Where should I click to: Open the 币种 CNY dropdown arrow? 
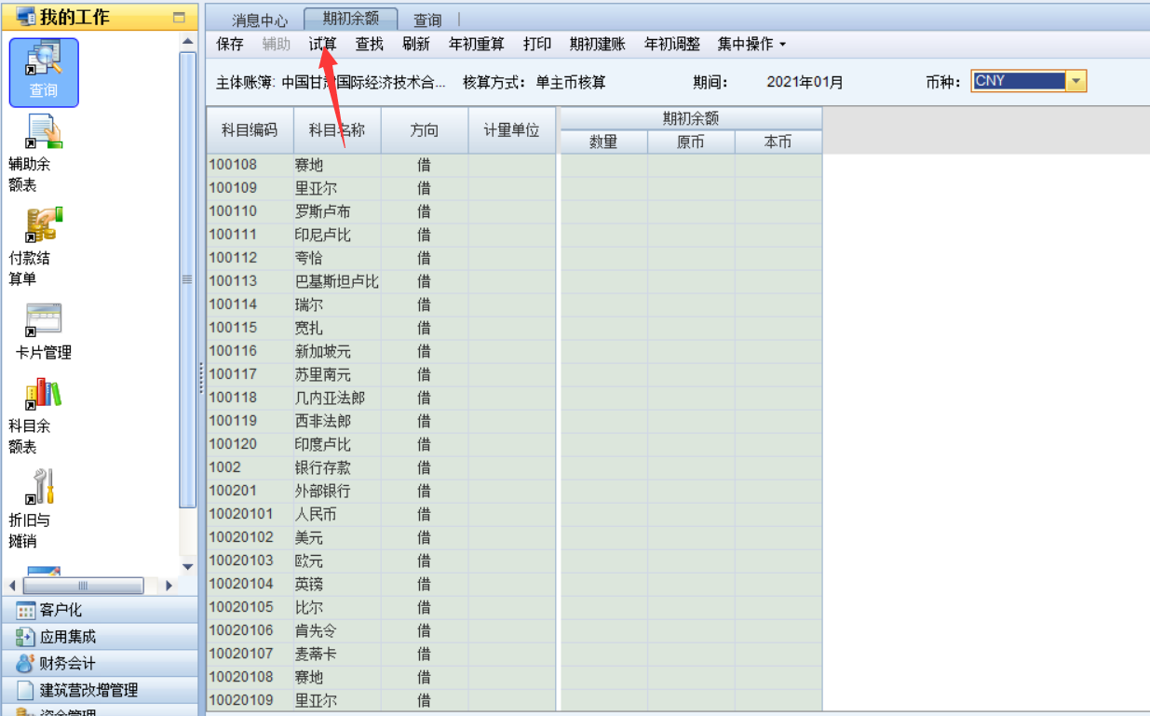(1076, 82)
